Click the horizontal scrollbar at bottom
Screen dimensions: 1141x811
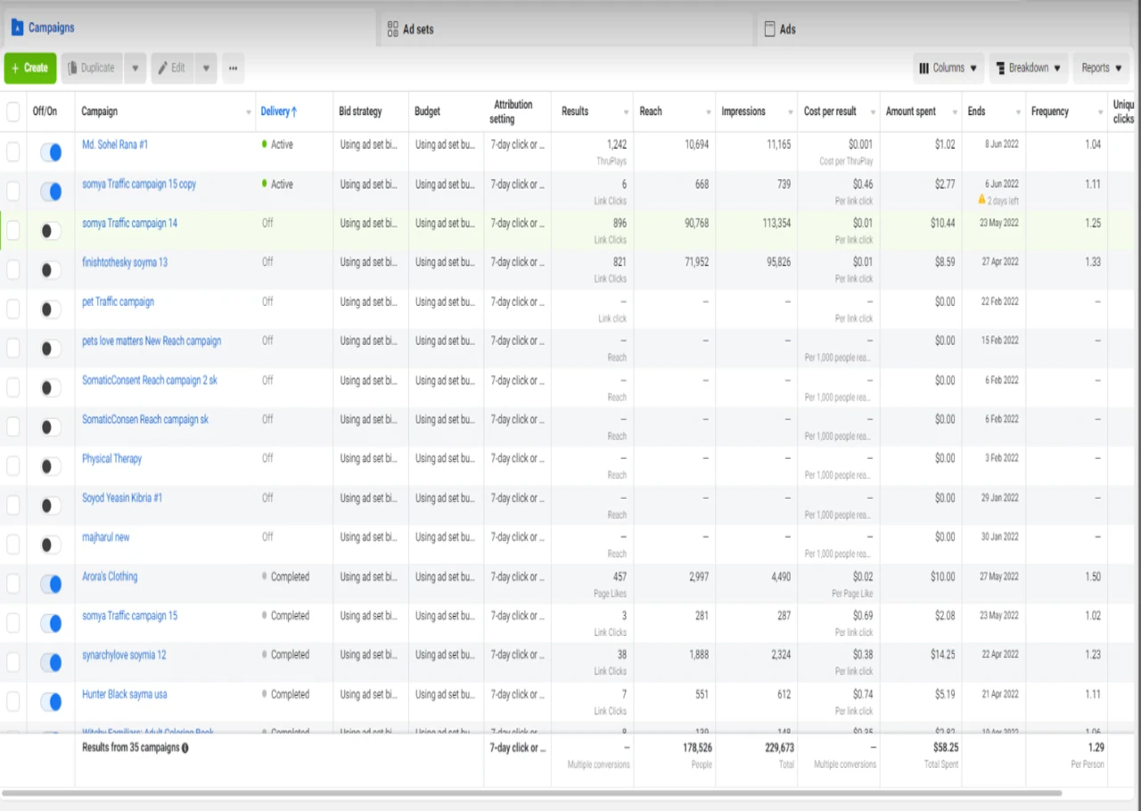pyautogui.click(x=531, y=793)
